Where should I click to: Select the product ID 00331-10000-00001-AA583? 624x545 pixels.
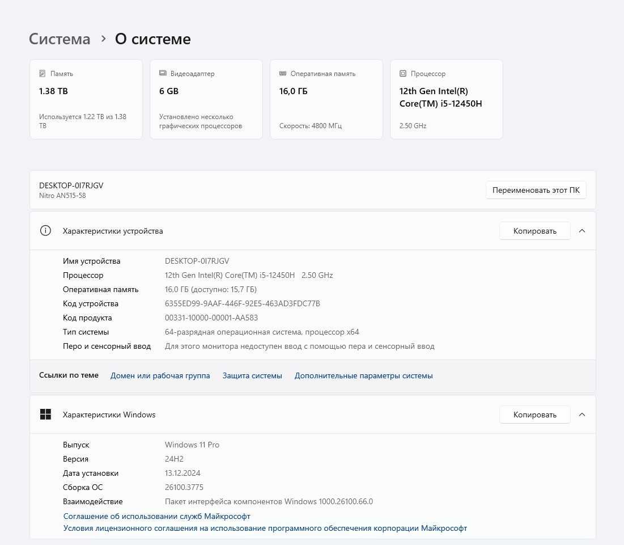[211, 318]
